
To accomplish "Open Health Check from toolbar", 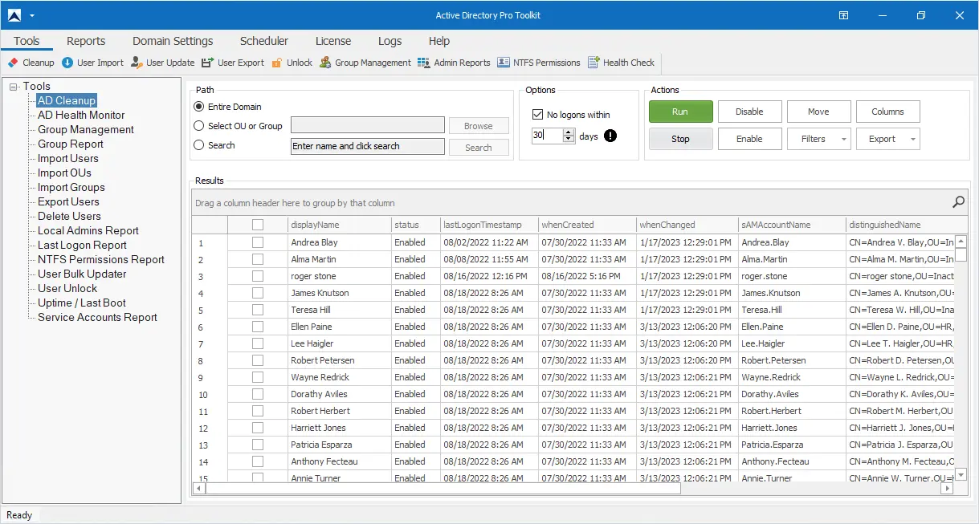I will click(x=621, y=63).
